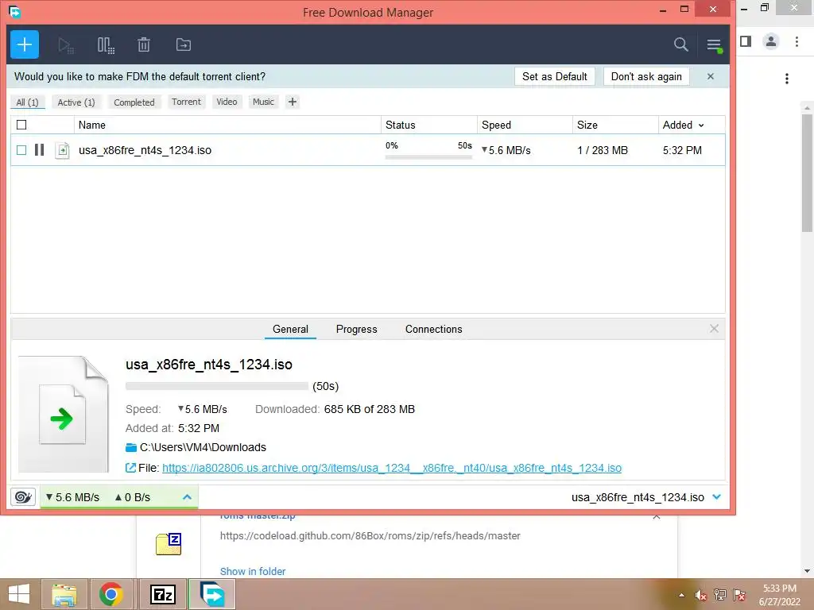Dismiss the default torrent client banner
814x610 pixels.
[710, 76]
